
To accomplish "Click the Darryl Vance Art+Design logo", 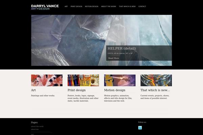I will tap(45, 7).
